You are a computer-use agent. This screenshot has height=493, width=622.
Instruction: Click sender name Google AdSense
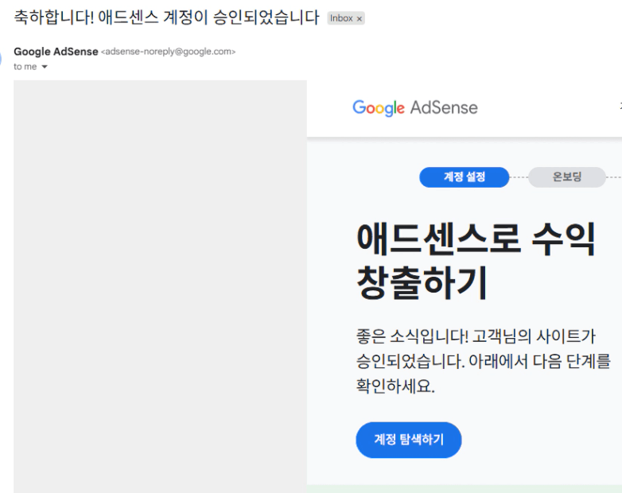point(56,52)
